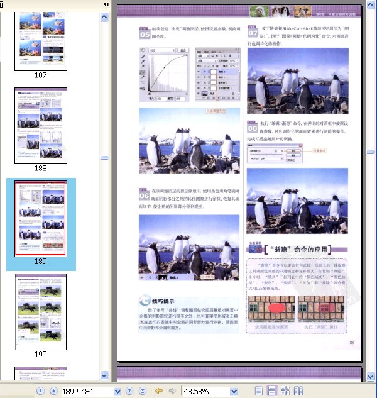Switch to two-page facing layout
Screen dimensions: 377x398
(x=298, y=391)
